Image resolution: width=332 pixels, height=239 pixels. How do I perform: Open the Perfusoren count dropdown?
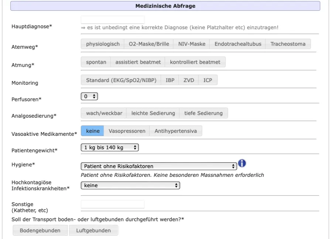[x=90, y=96]
